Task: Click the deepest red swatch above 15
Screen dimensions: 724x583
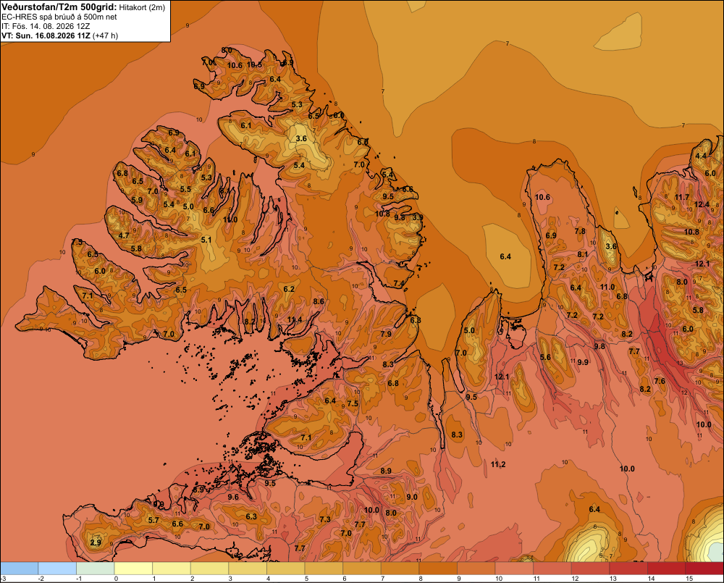Action: coord(704,569)
